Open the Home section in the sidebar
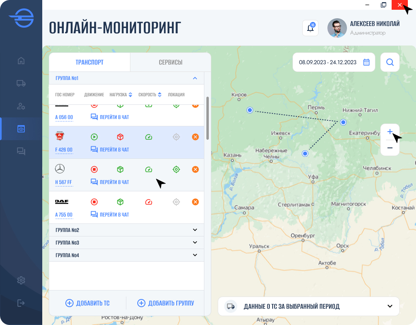This screenshot has width=416, height=325. click(x=21, y=60)
